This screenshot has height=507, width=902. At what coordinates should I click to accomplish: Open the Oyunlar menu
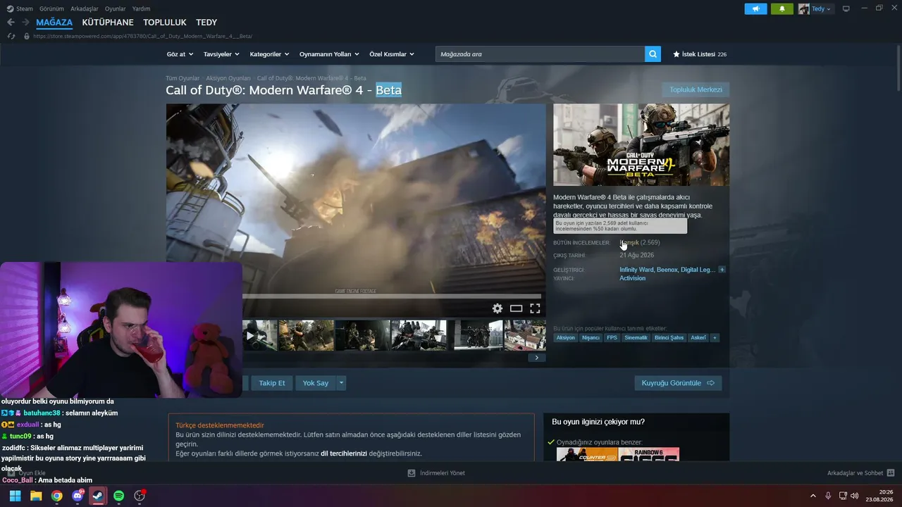pos(116,9)
